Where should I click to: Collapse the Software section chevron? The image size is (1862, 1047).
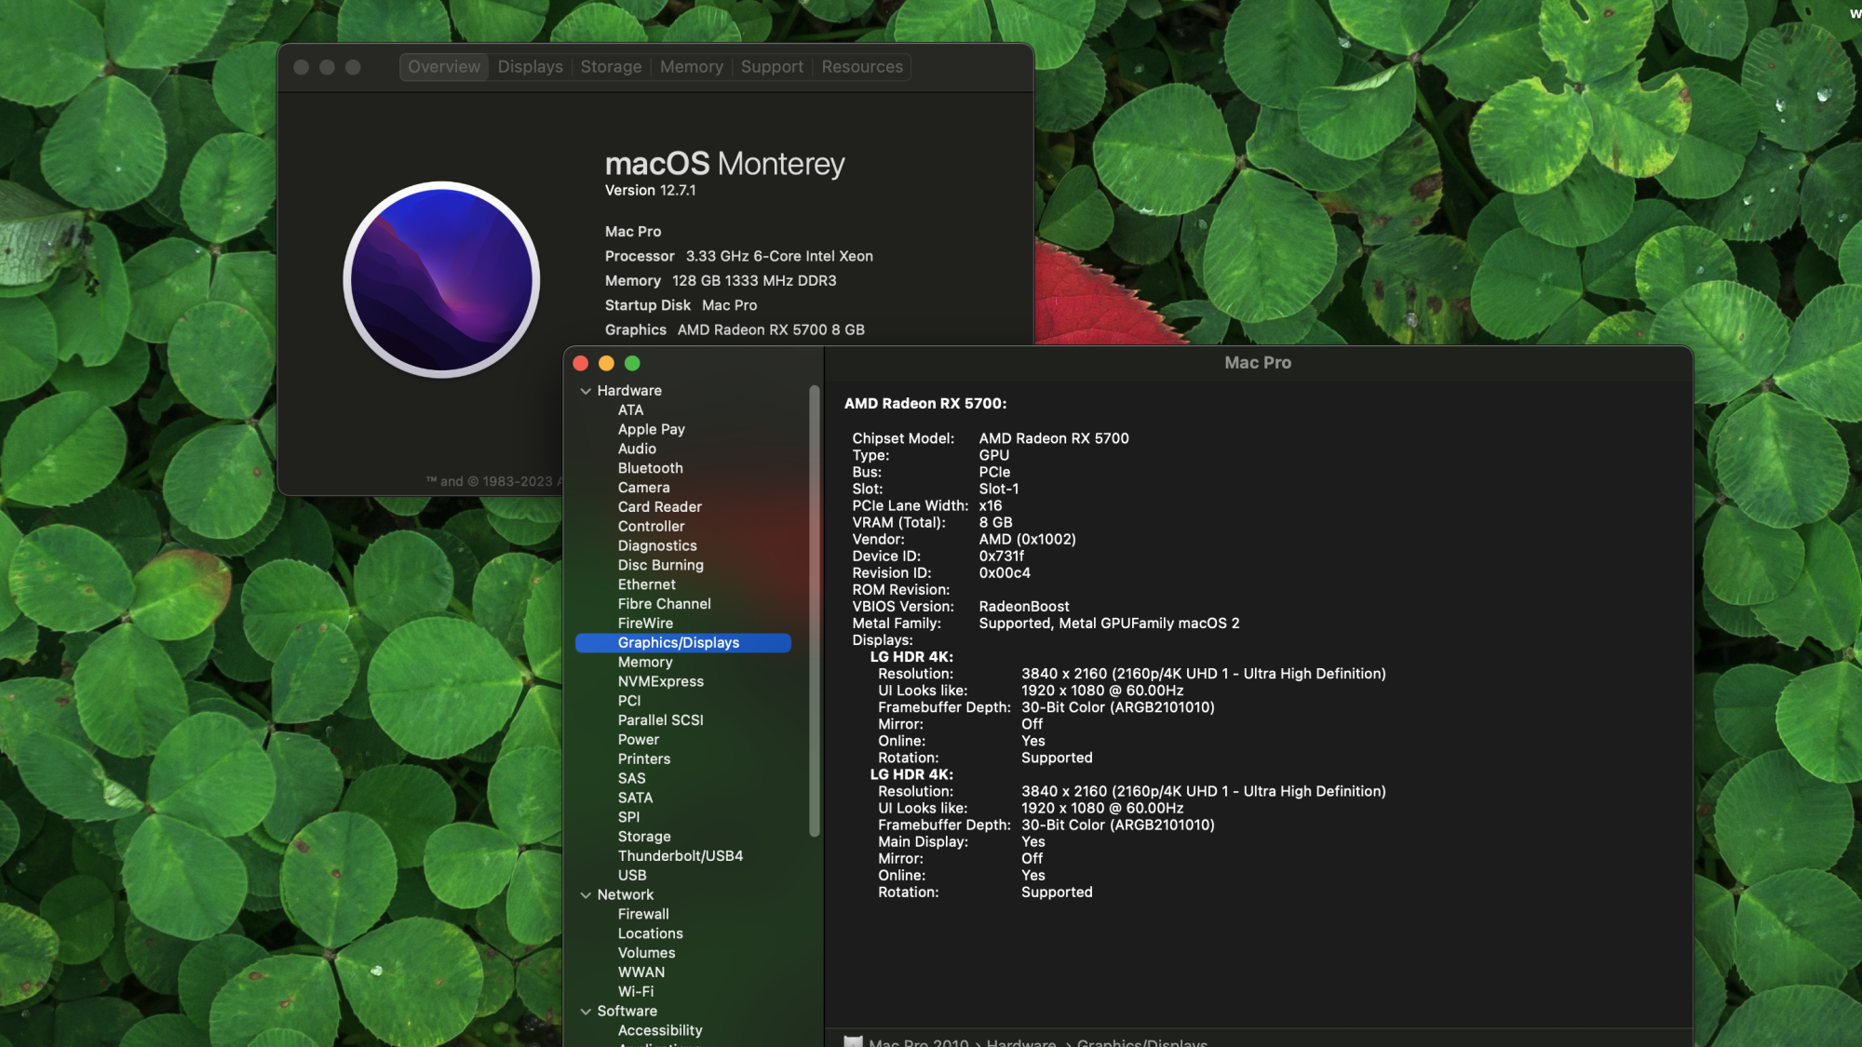coord(586,1012)
